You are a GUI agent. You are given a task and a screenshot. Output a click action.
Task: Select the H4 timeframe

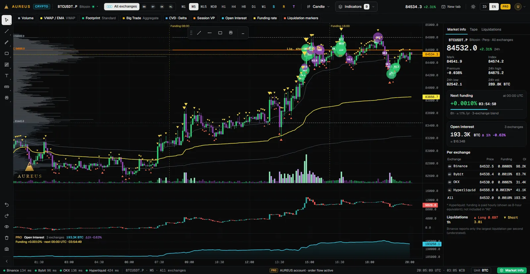[234, 7]
